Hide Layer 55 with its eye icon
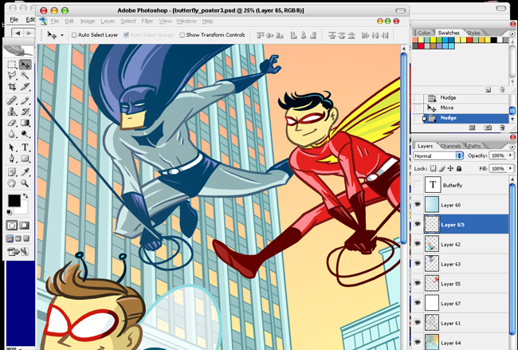The height and width of the screenshot is (350, 518). click(x=418, y=283)
